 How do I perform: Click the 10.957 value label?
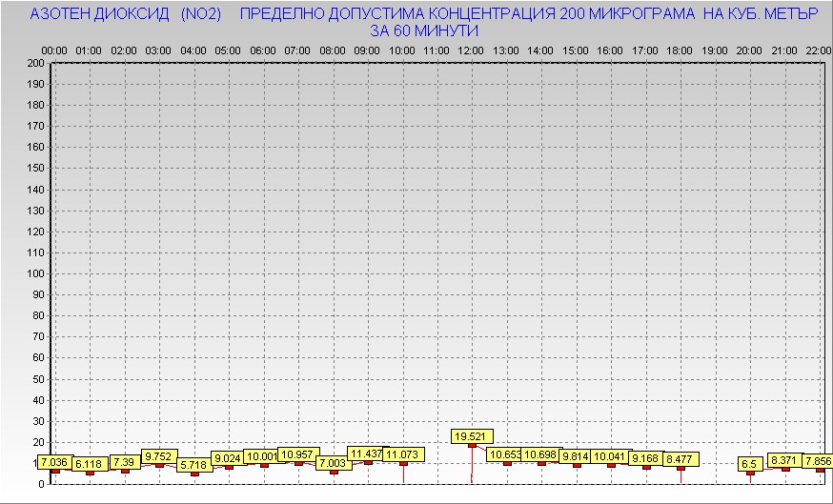pos(298,454)
